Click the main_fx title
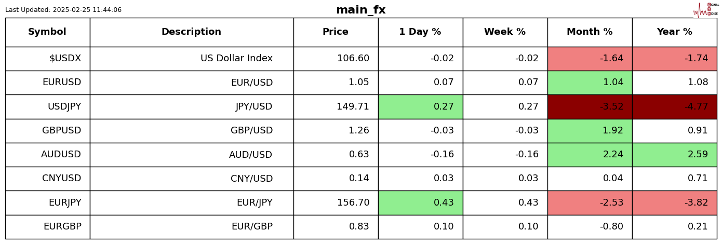The width and height of the screenshot is (722, 244). [360, 10]
